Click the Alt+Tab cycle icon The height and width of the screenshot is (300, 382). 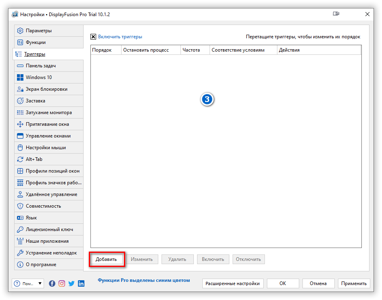[20, 159]
